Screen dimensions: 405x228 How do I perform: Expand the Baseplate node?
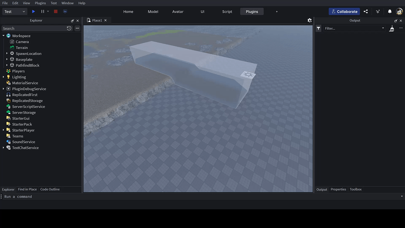7,59
